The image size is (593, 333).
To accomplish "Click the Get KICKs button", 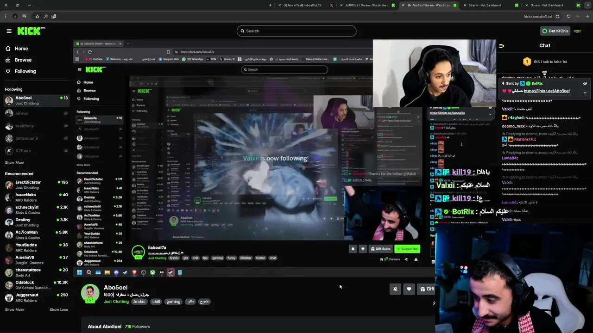I will 555,31.
